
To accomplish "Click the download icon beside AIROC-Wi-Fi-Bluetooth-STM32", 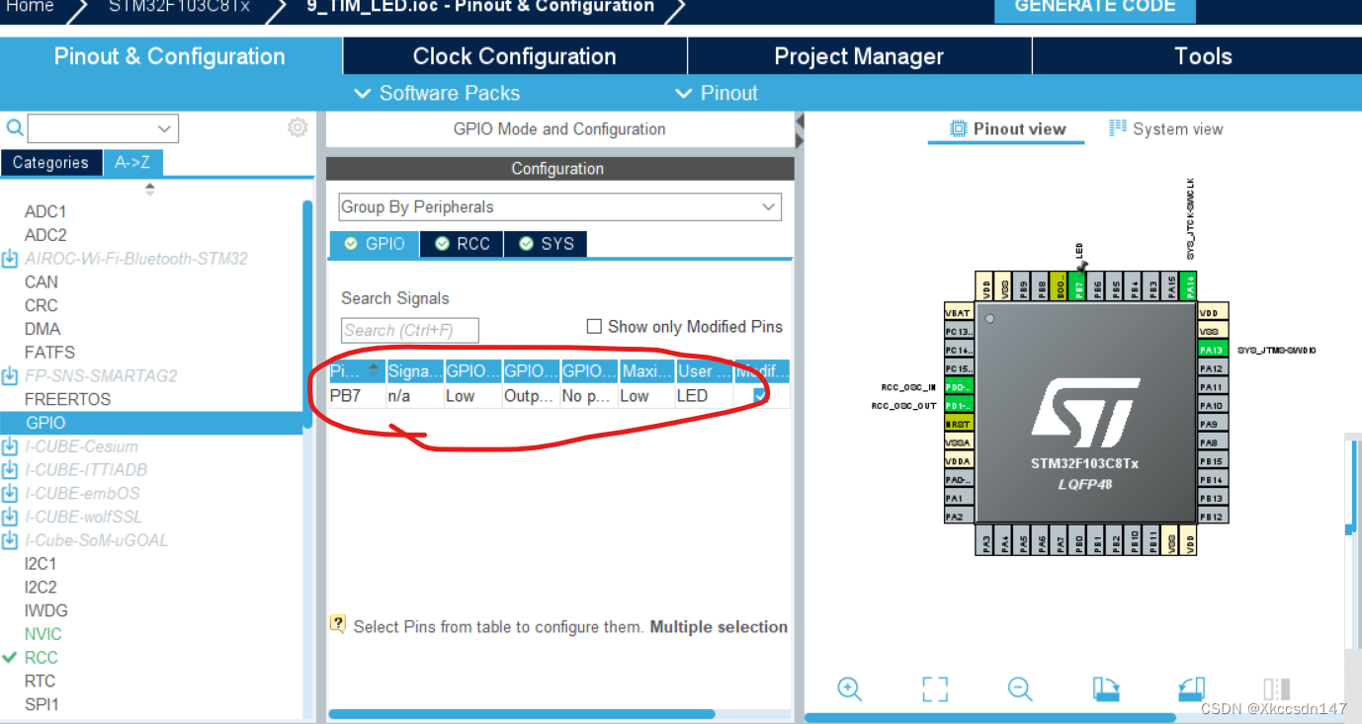I will [x=10, y=259].
